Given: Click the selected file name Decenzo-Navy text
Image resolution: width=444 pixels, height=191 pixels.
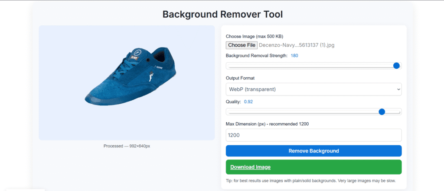Looking at the screenshot, I should click(x=297, y=45).
